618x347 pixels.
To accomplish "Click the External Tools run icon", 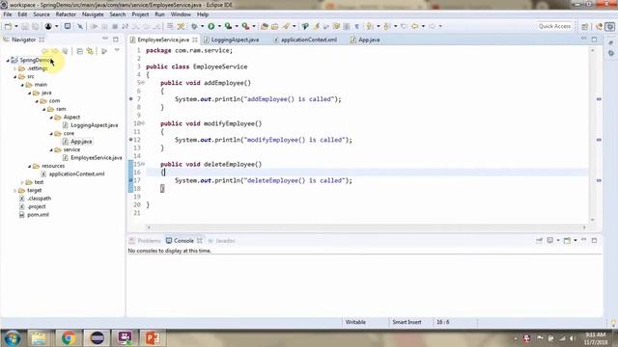I will 245,26.
